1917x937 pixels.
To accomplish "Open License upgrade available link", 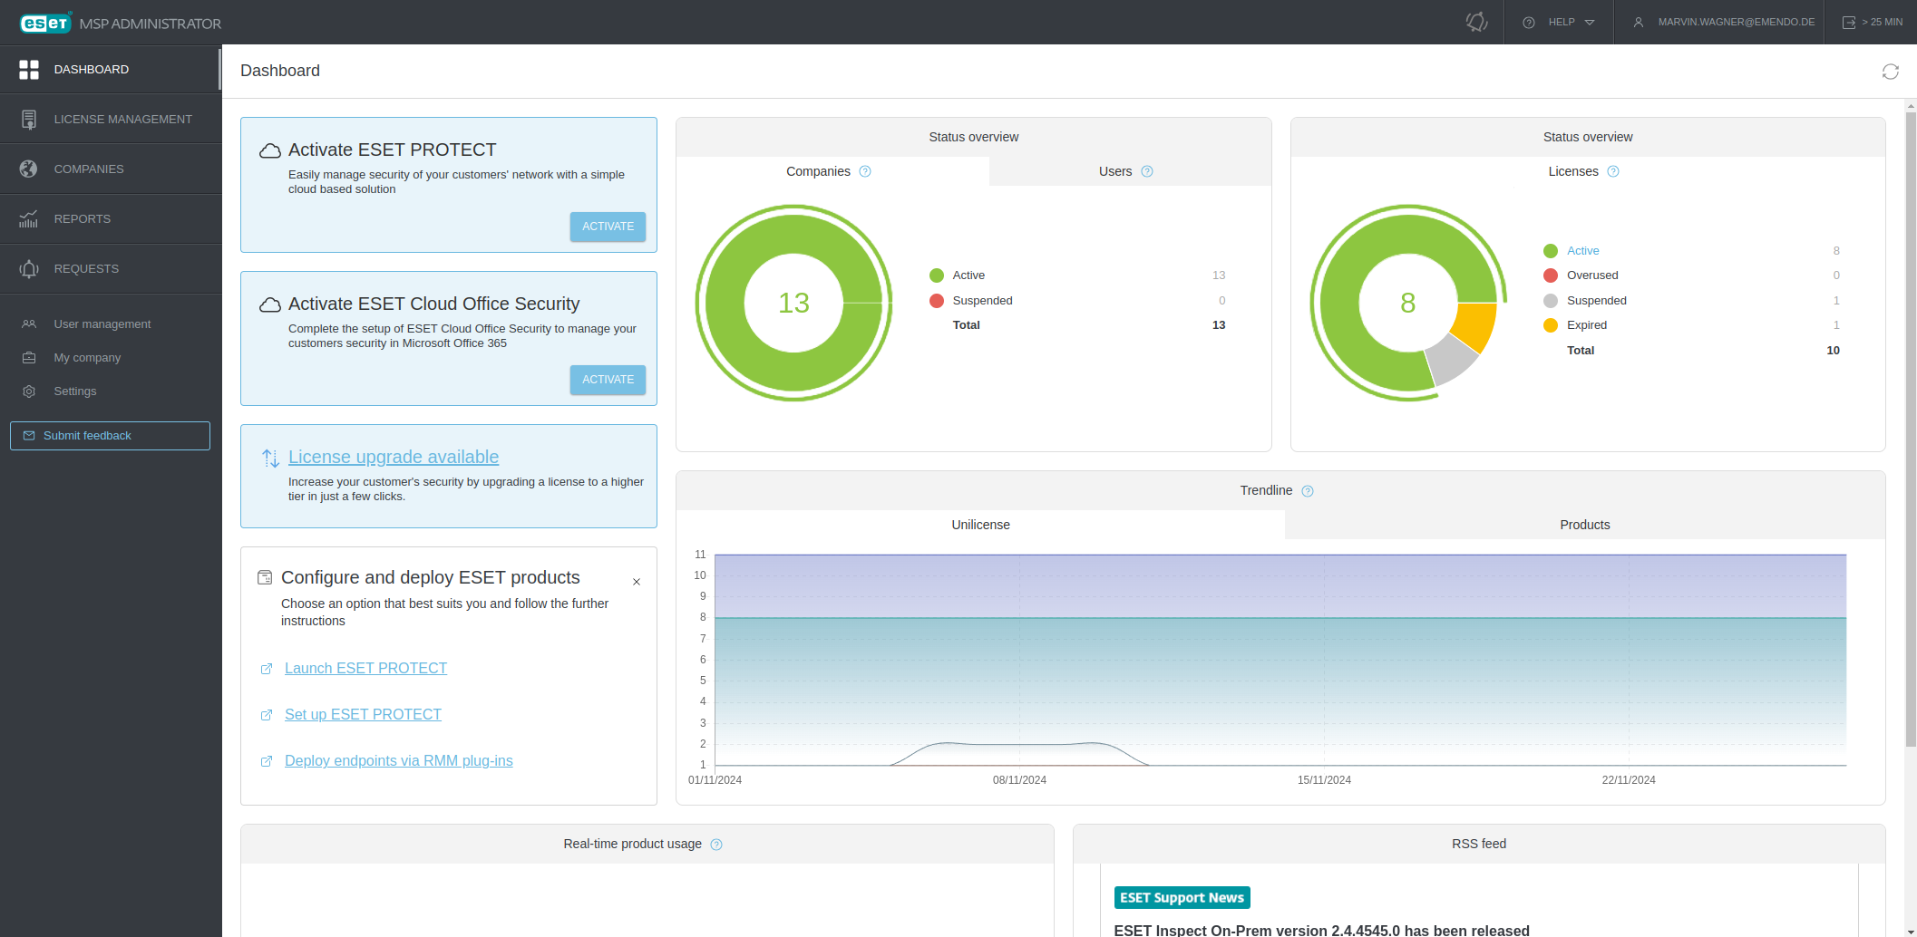I will [394, 457].
